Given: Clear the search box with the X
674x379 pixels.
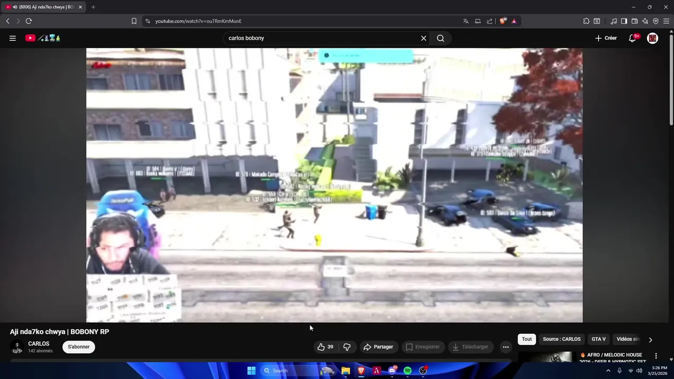Looking at the screenshot, I should pyautogui.click(x=423, y=38).
